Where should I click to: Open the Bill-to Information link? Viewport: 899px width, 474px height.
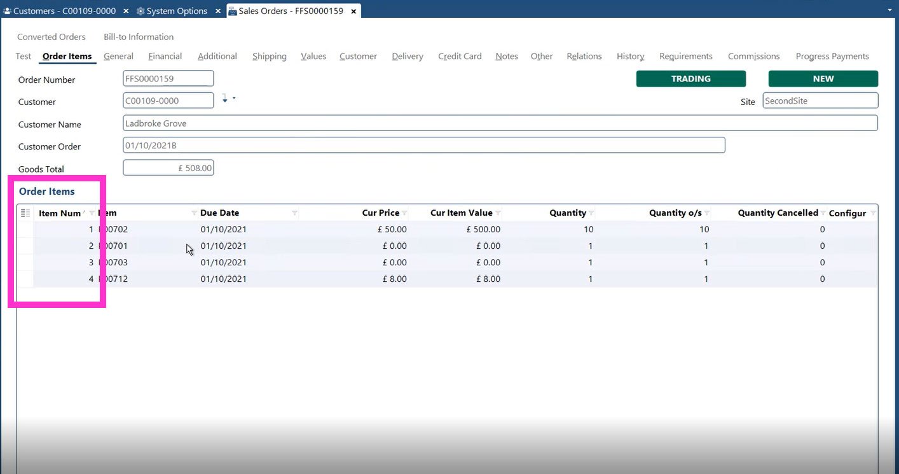139,37
